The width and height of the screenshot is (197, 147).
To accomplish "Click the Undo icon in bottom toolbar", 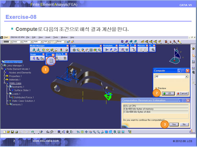I will tap(33, 132).
